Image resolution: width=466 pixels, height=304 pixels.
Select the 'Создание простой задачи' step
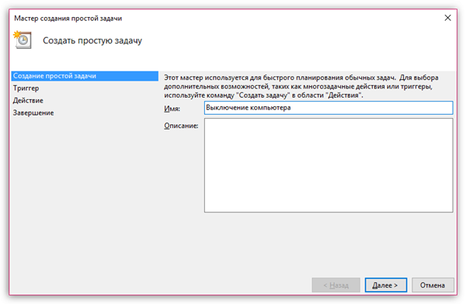[85, 76]
